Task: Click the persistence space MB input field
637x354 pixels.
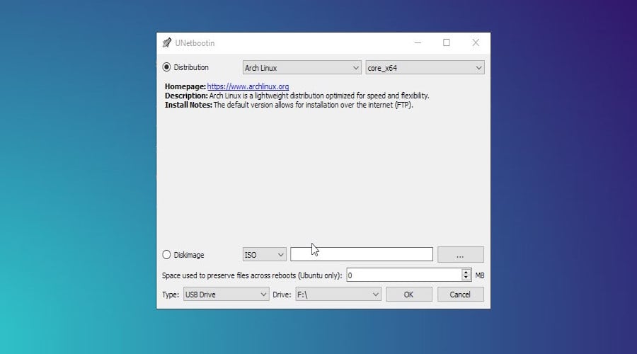Action: [x=404, y=275]
